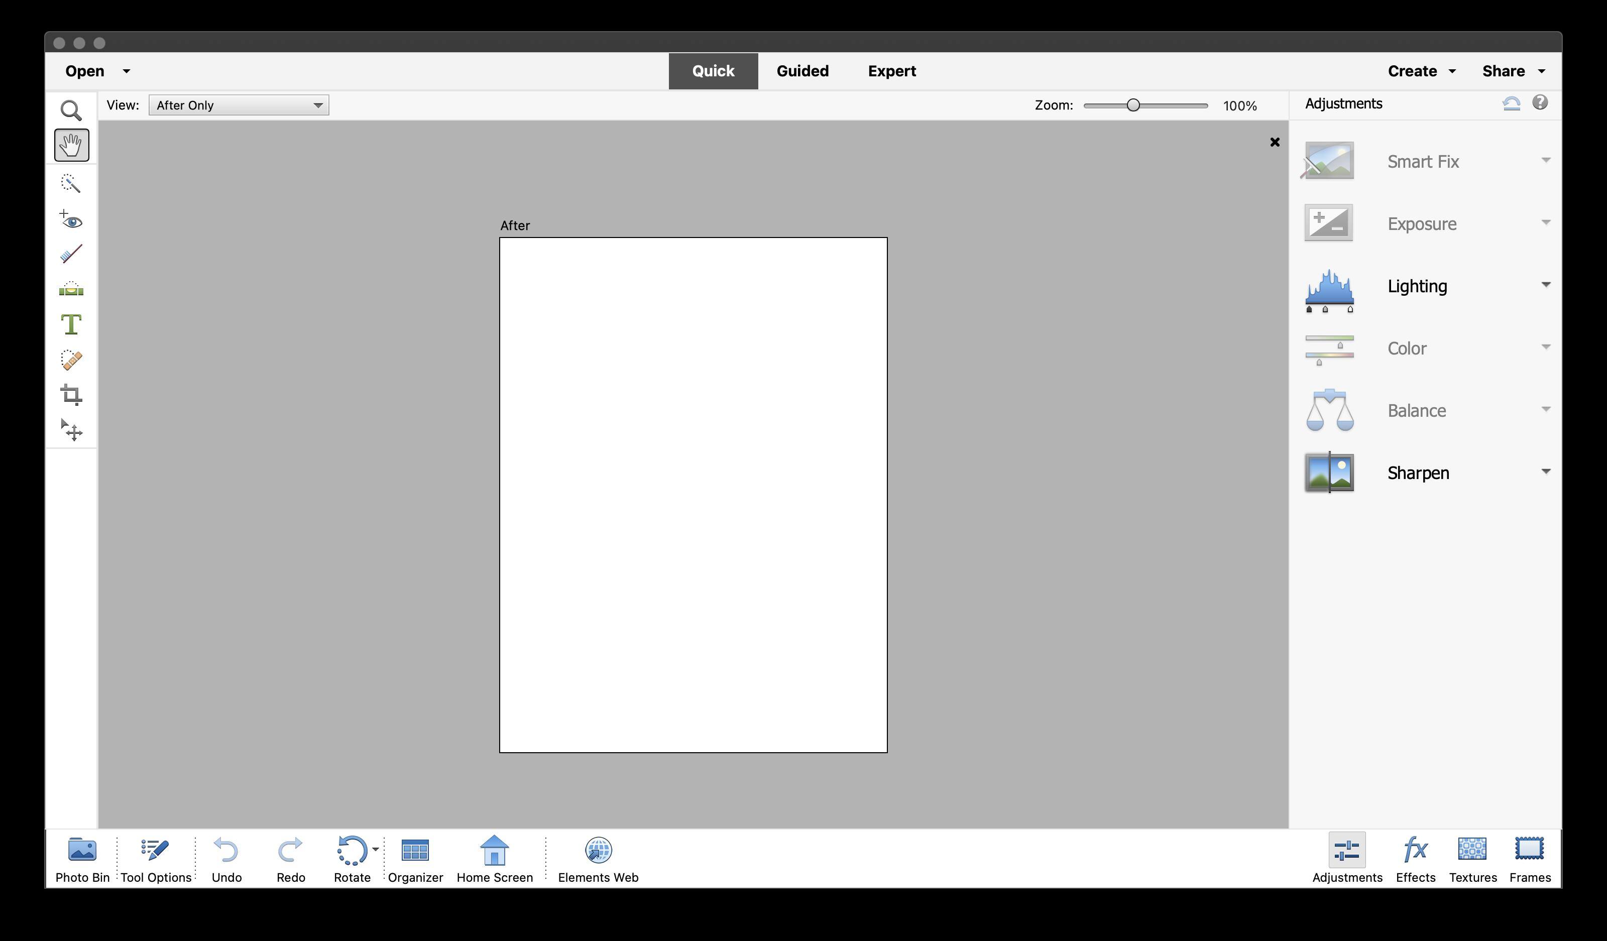The image size is (1607, 941).
Task: Click the Organizer button
Action: point(415,859)
